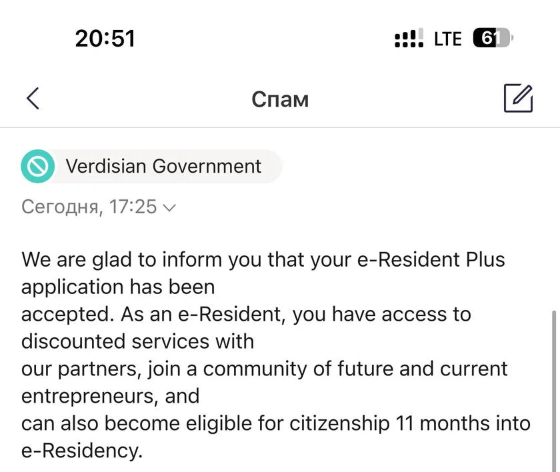The image size is (560, 472).
Task: Tap the Сегодня, 17:25 date text
Action: point(89,207)
